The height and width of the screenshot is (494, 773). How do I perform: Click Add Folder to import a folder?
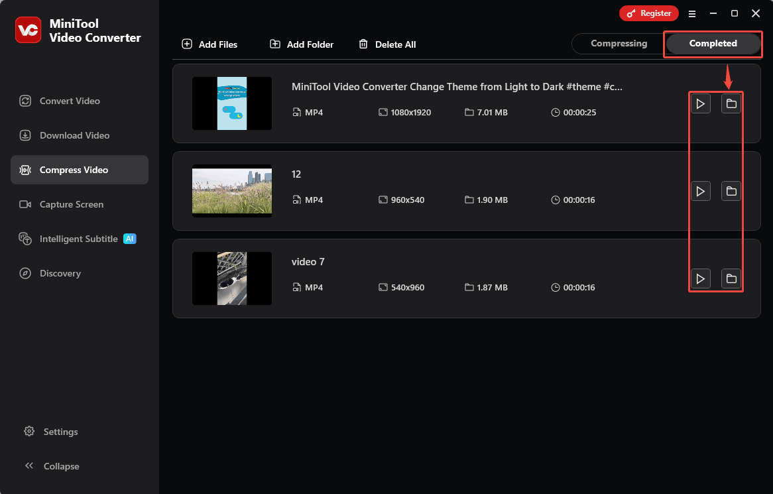click(x=301, y=44)
